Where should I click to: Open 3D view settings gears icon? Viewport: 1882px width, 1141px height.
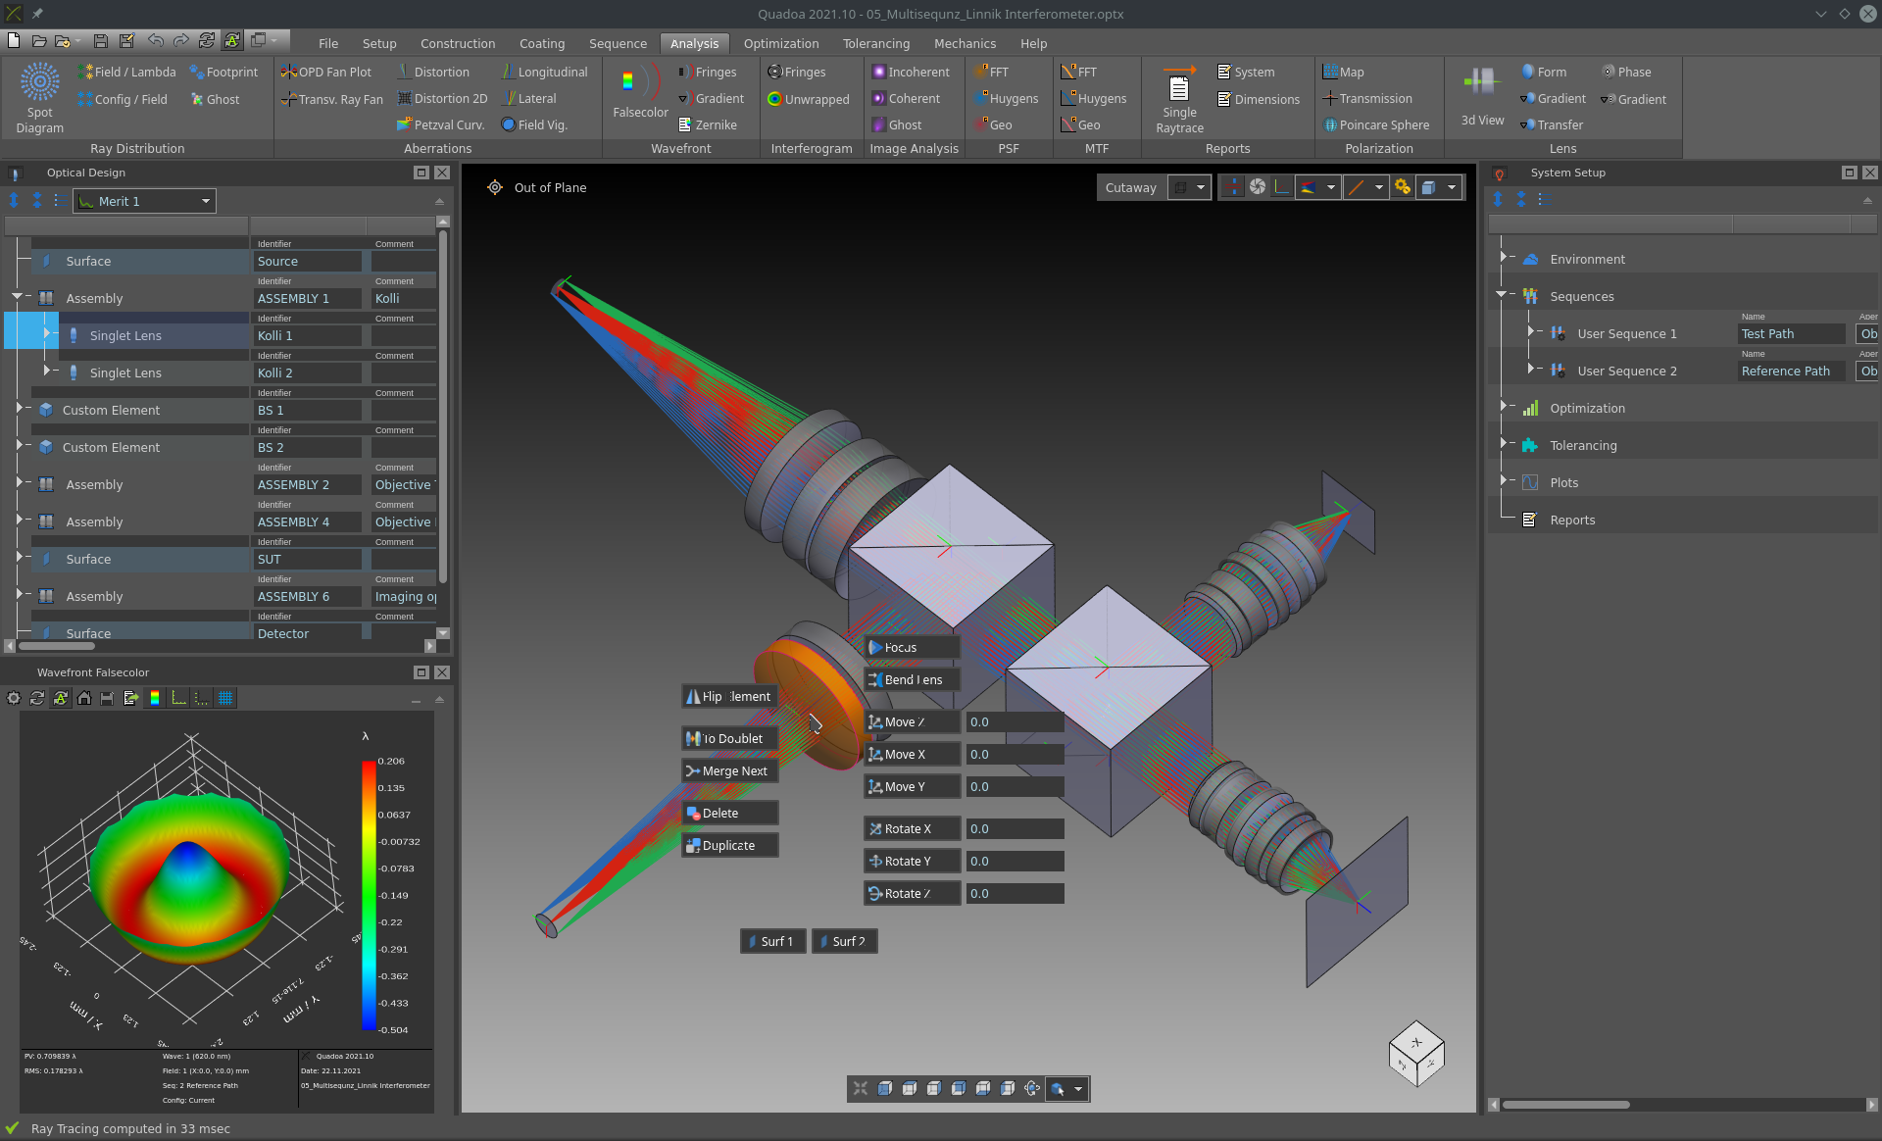1403,187
